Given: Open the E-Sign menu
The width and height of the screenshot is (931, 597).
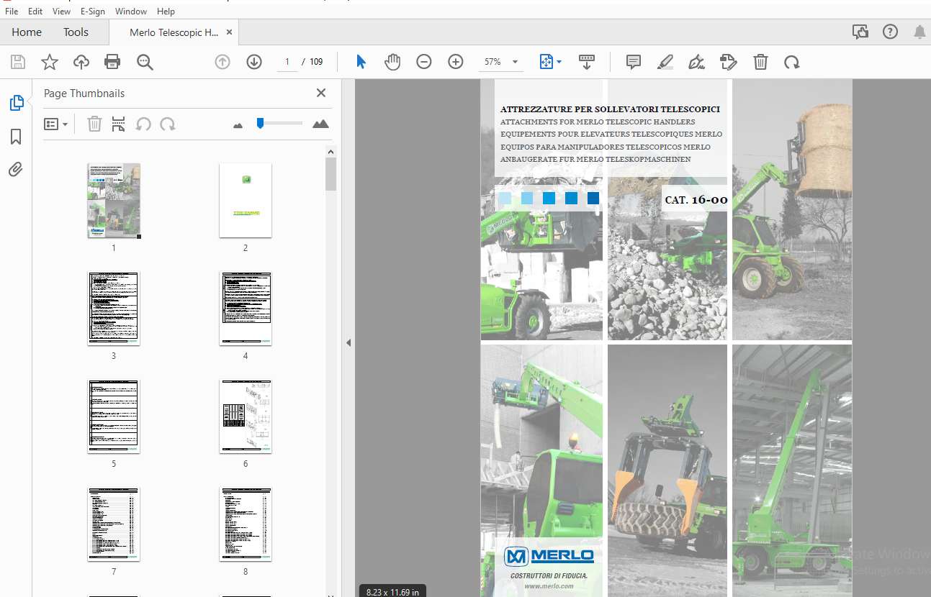Looking at the screenshot, I should coord(93,12).
